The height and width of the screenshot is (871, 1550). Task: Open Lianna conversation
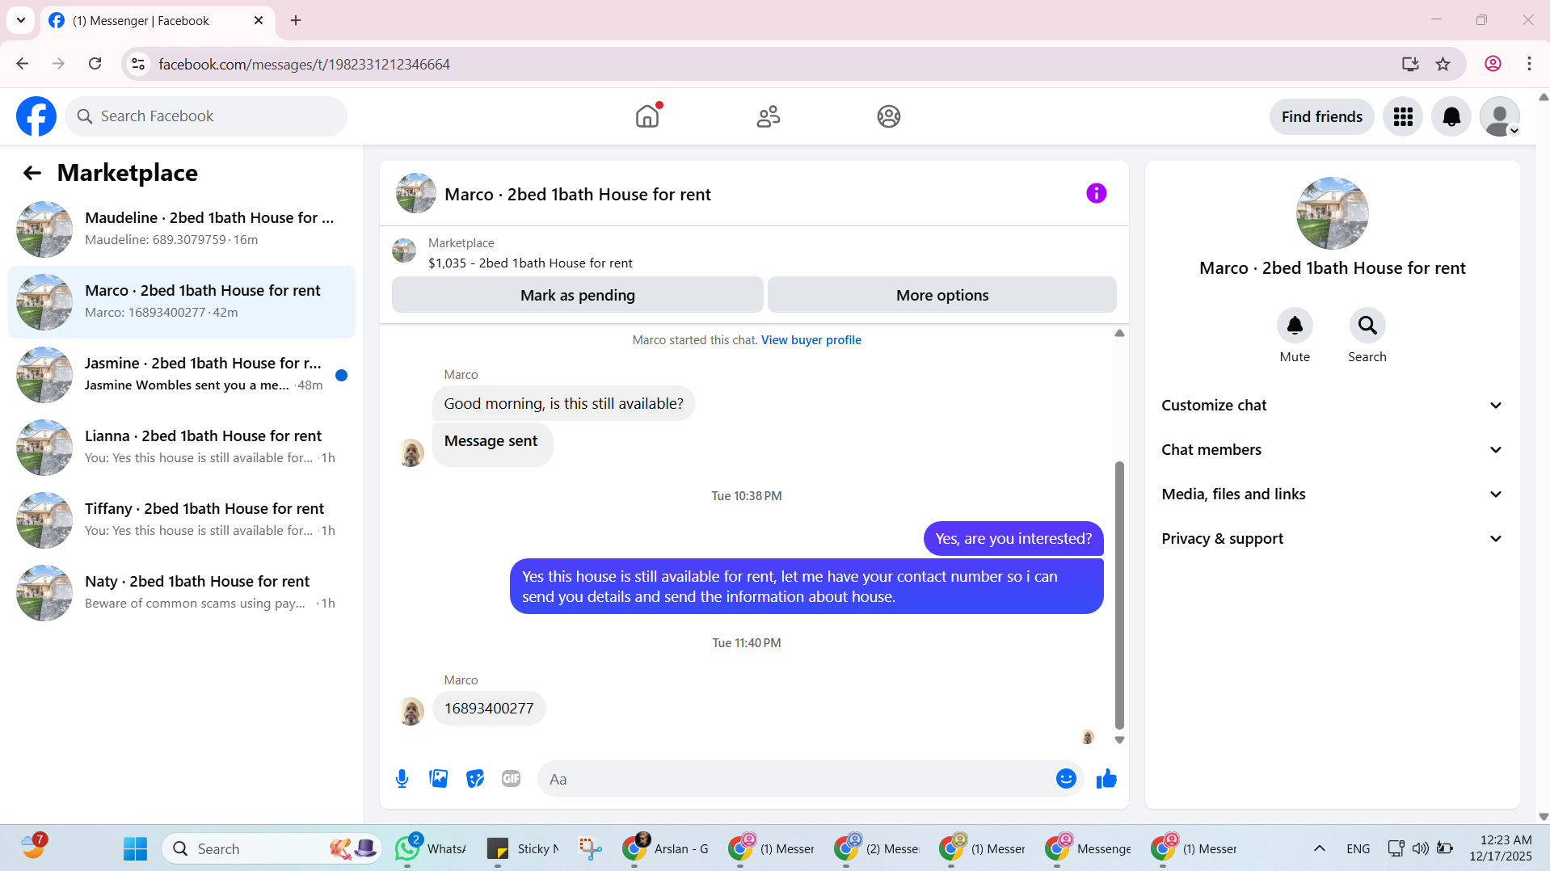(x=182, y=448)
